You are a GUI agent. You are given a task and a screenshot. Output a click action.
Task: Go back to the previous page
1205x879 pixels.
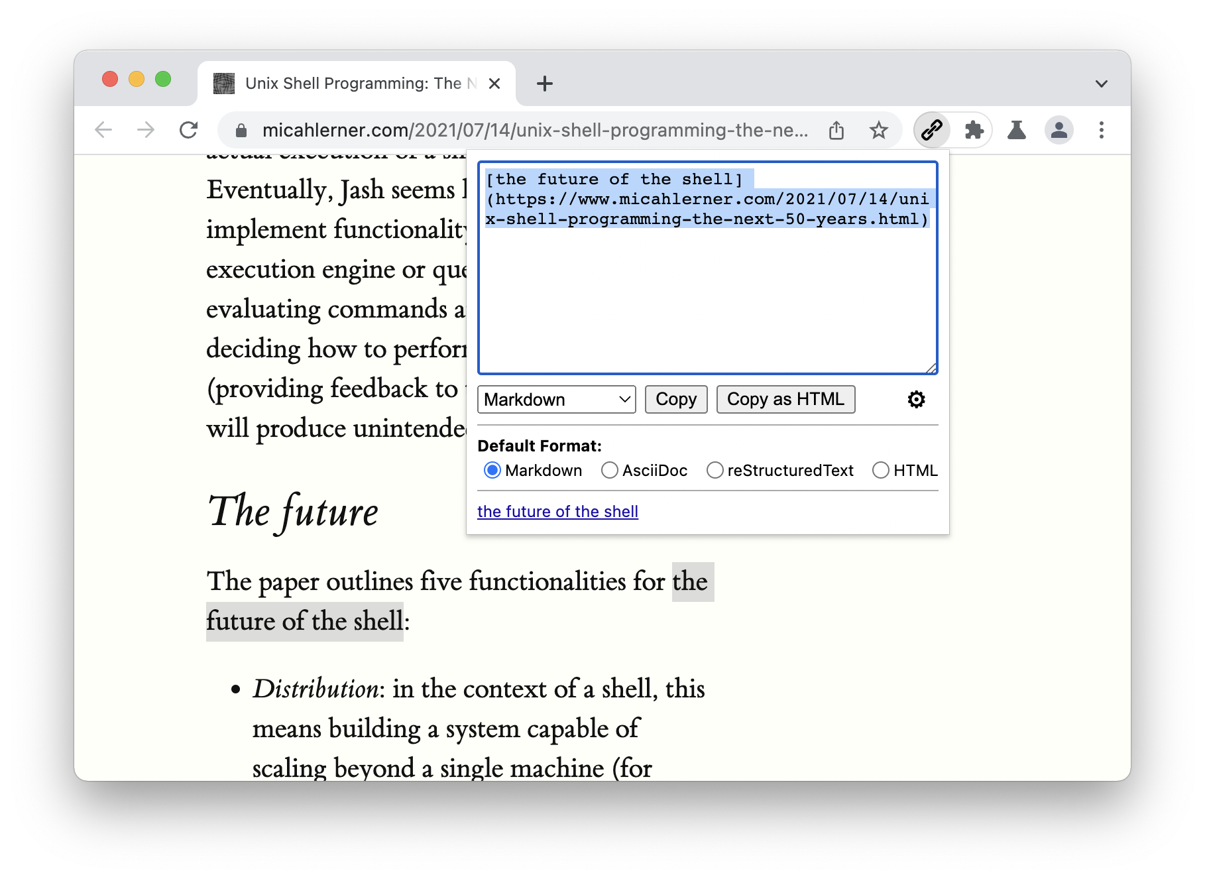(104, 130)
